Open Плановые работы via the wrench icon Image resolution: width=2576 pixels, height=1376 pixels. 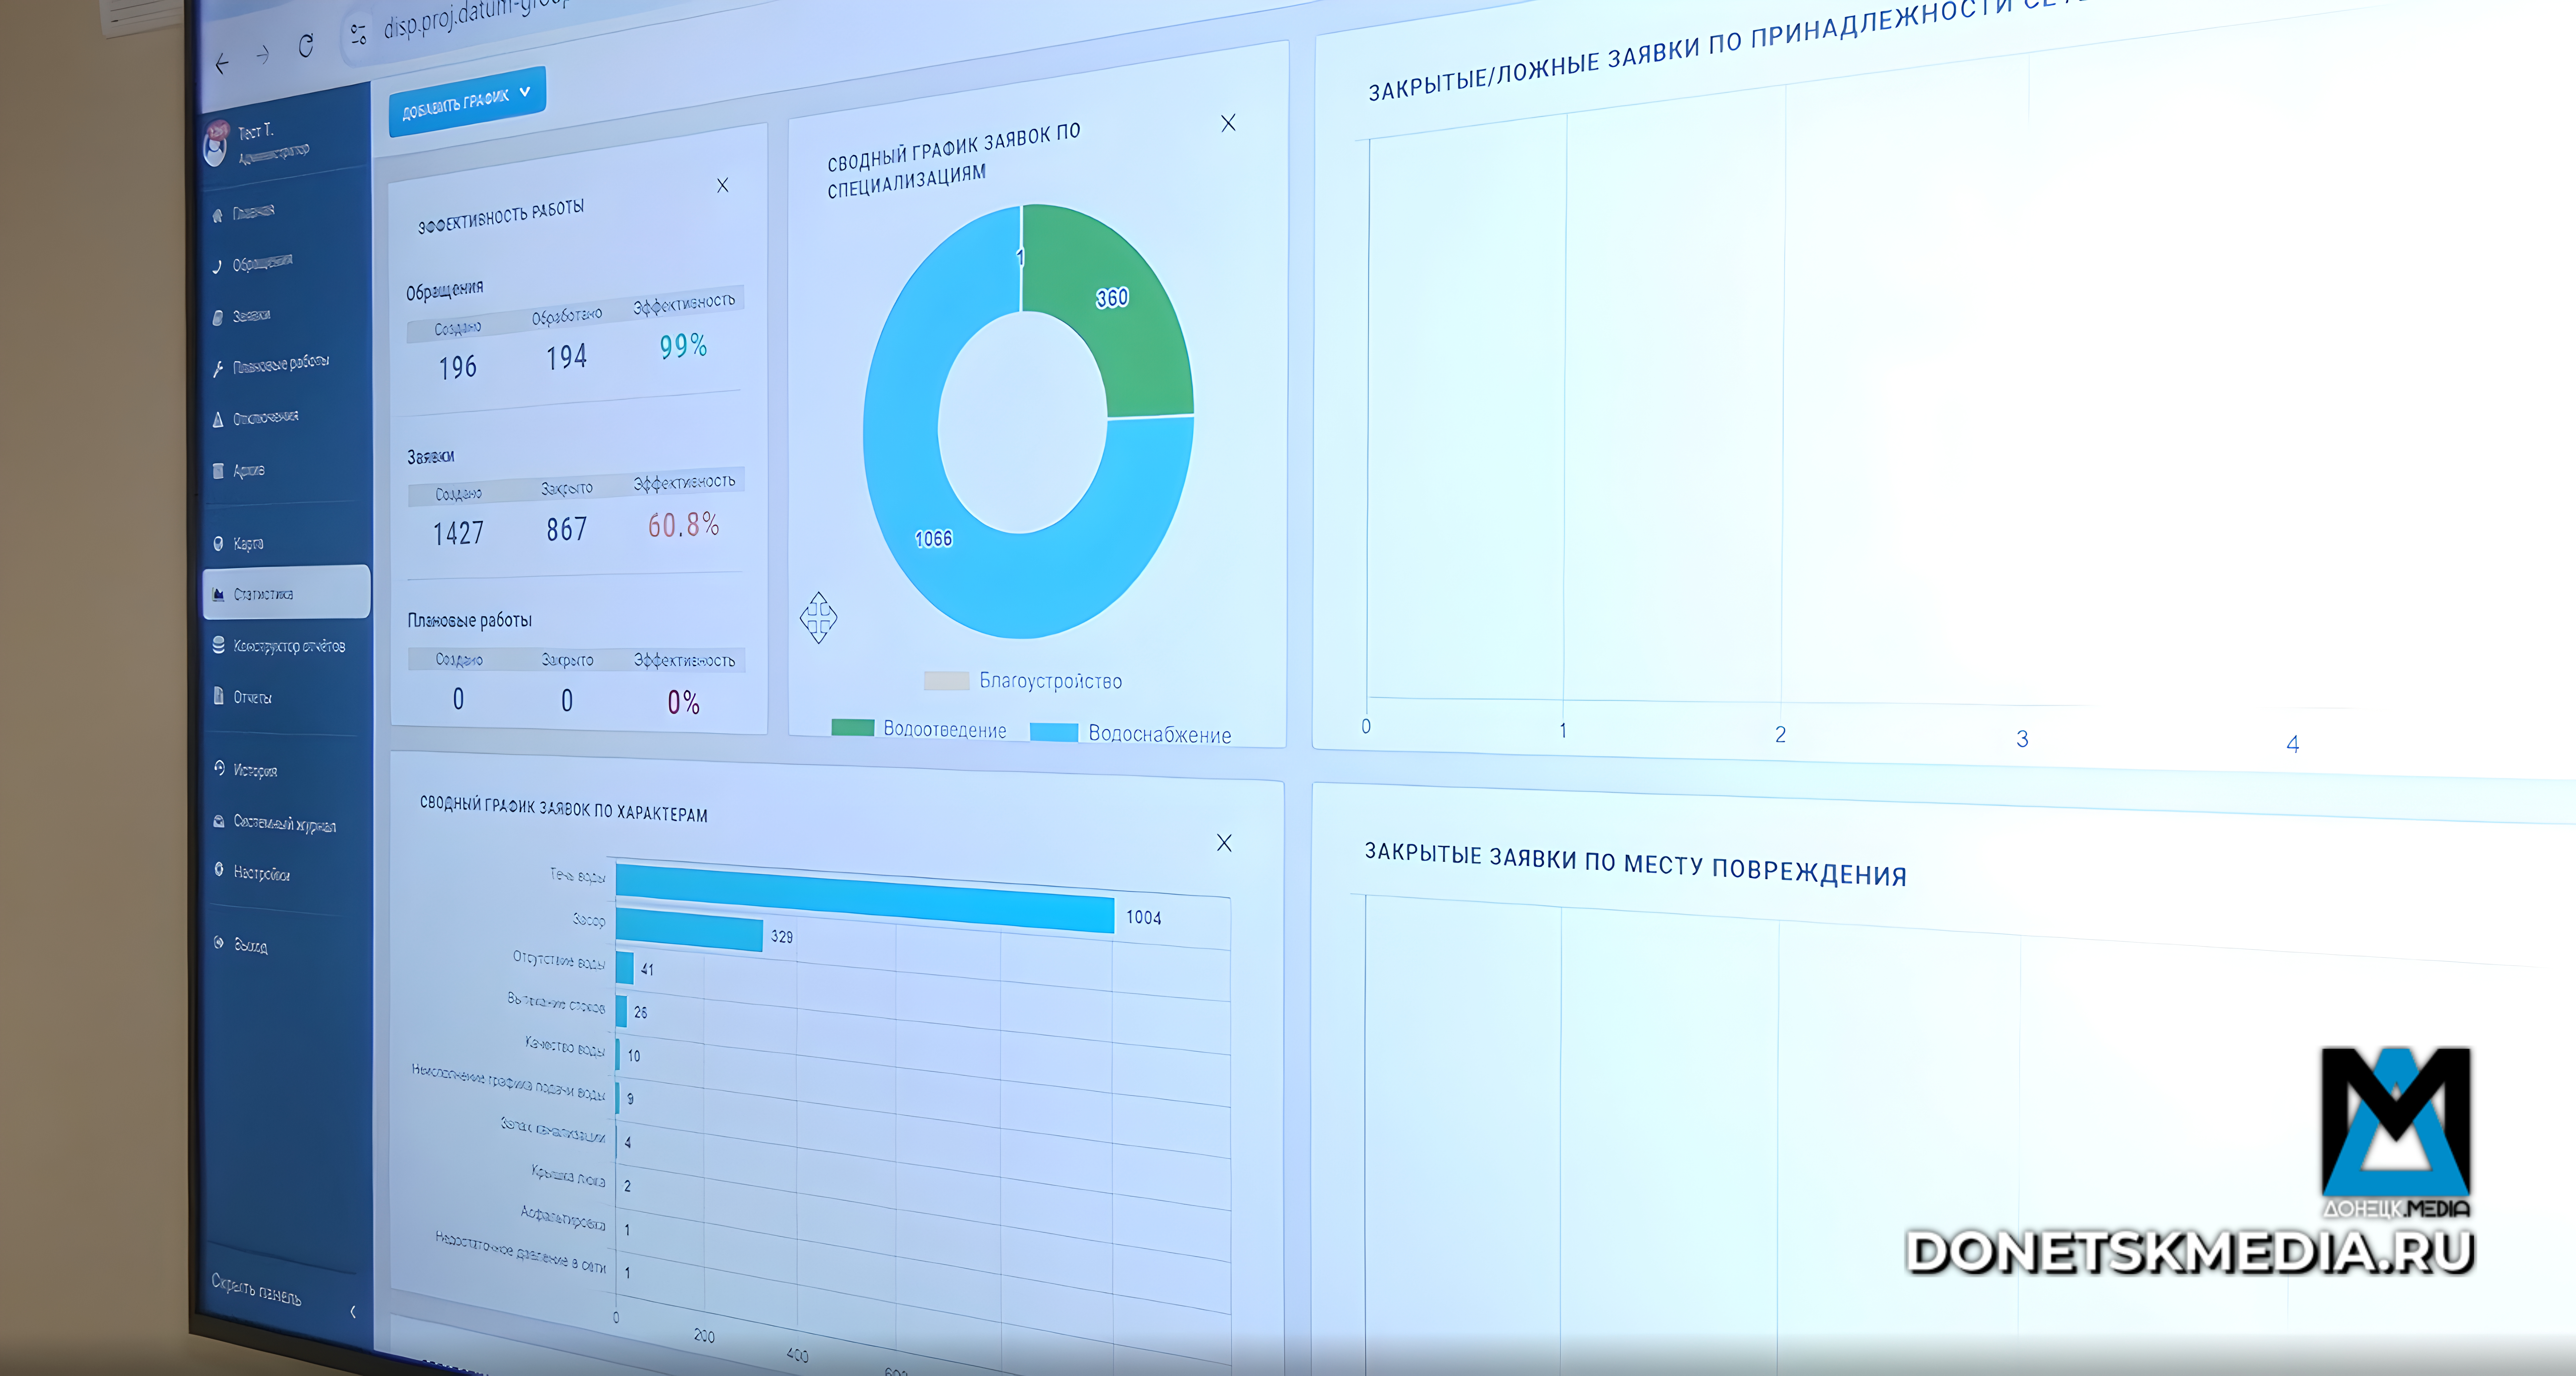218,368
